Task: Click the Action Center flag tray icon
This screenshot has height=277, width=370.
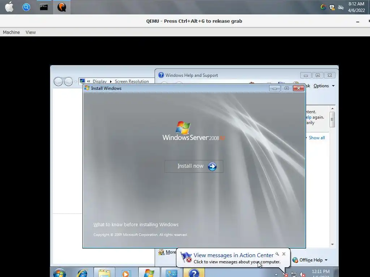Action: [x=285, y=274]
